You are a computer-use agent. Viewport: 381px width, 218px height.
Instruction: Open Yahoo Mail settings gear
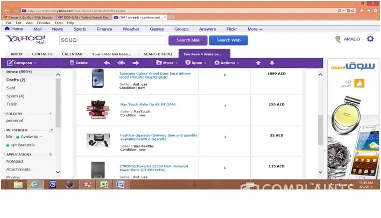(370, 39)
